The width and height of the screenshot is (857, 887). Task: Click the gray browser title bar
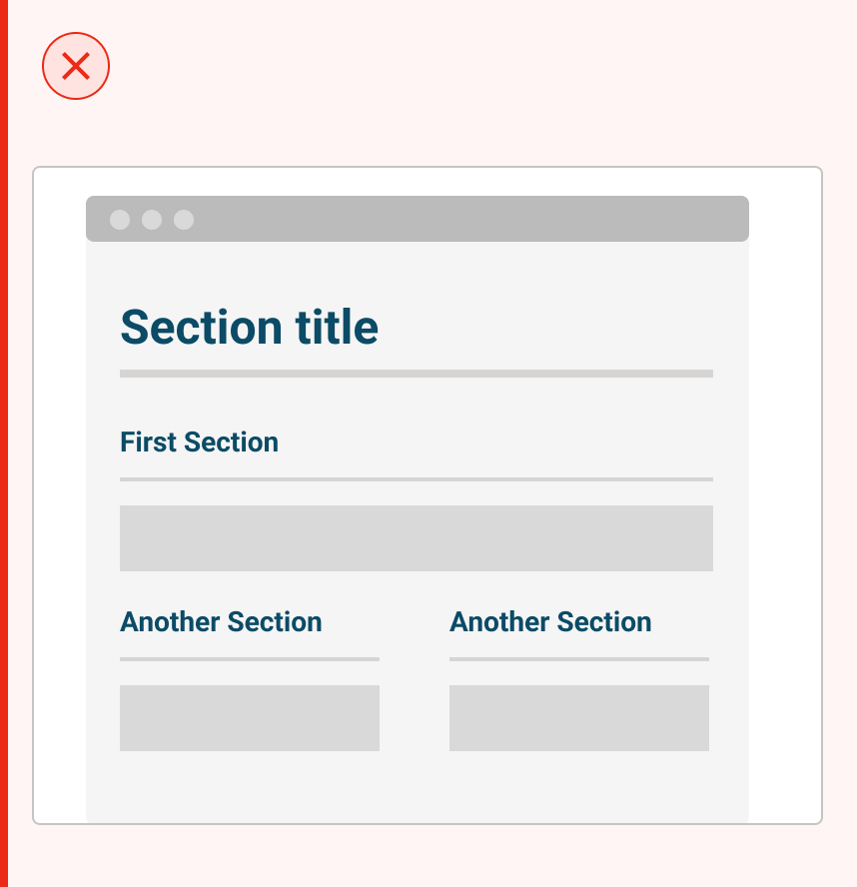point(449,219)
